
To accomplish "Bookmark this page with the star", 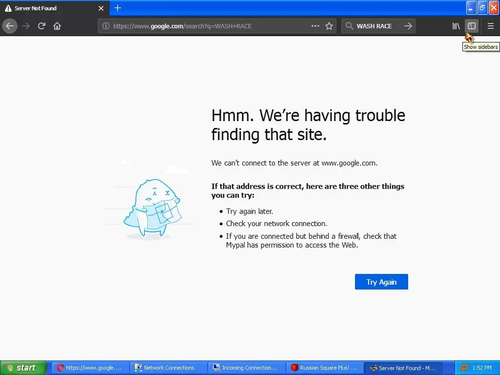I will pos(329,26).
